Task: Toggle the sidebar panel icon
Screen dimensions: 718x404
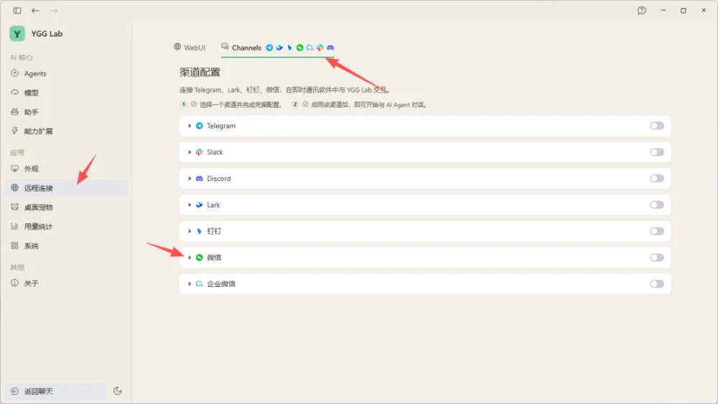Action: [17, 11]
